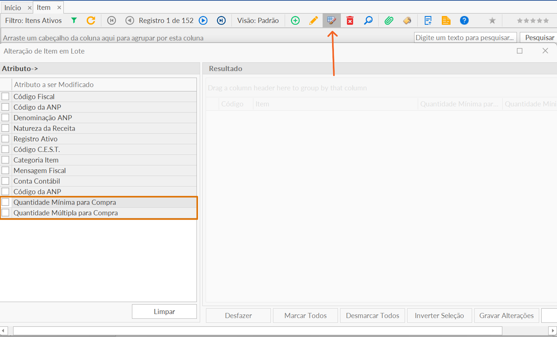Click the orange notes document icon

click(446, 20)
